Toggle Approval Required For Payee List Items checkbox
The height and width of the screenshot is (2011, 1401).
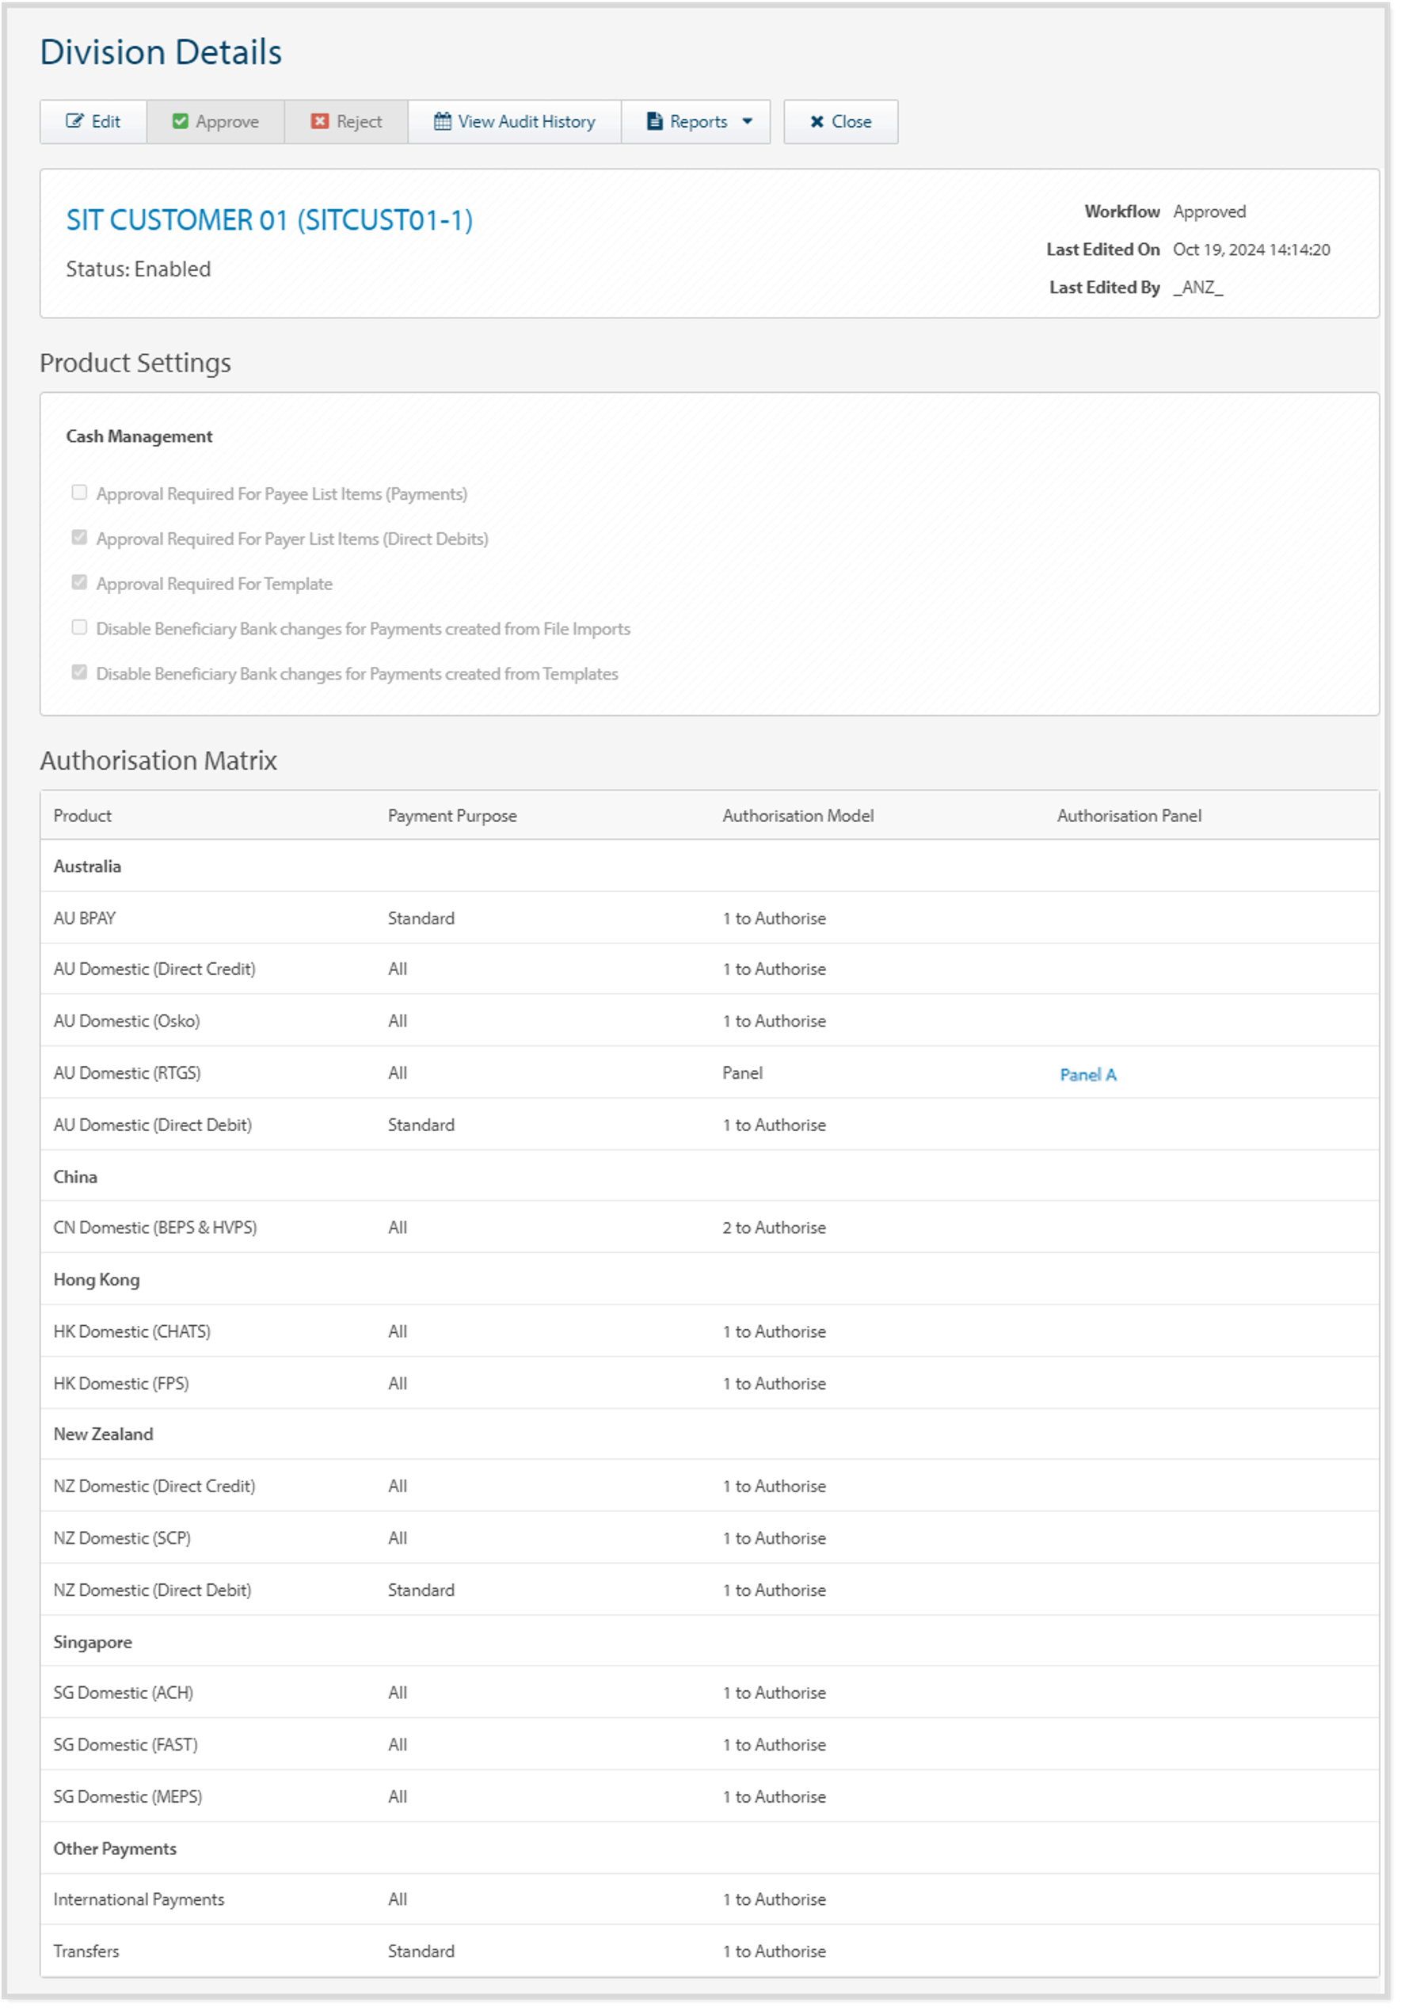coord(80,493)
